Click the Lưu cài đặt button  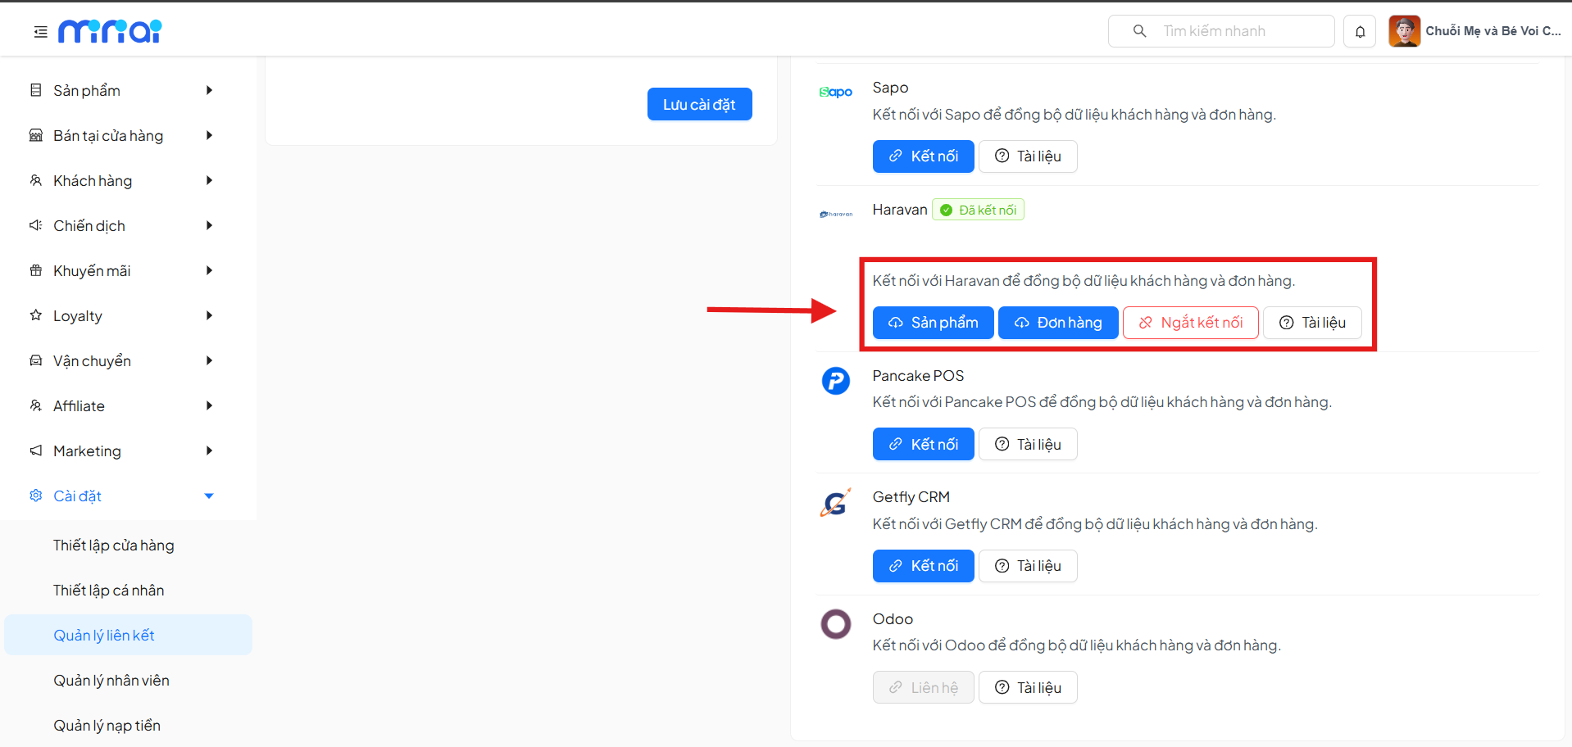(699, 104)
